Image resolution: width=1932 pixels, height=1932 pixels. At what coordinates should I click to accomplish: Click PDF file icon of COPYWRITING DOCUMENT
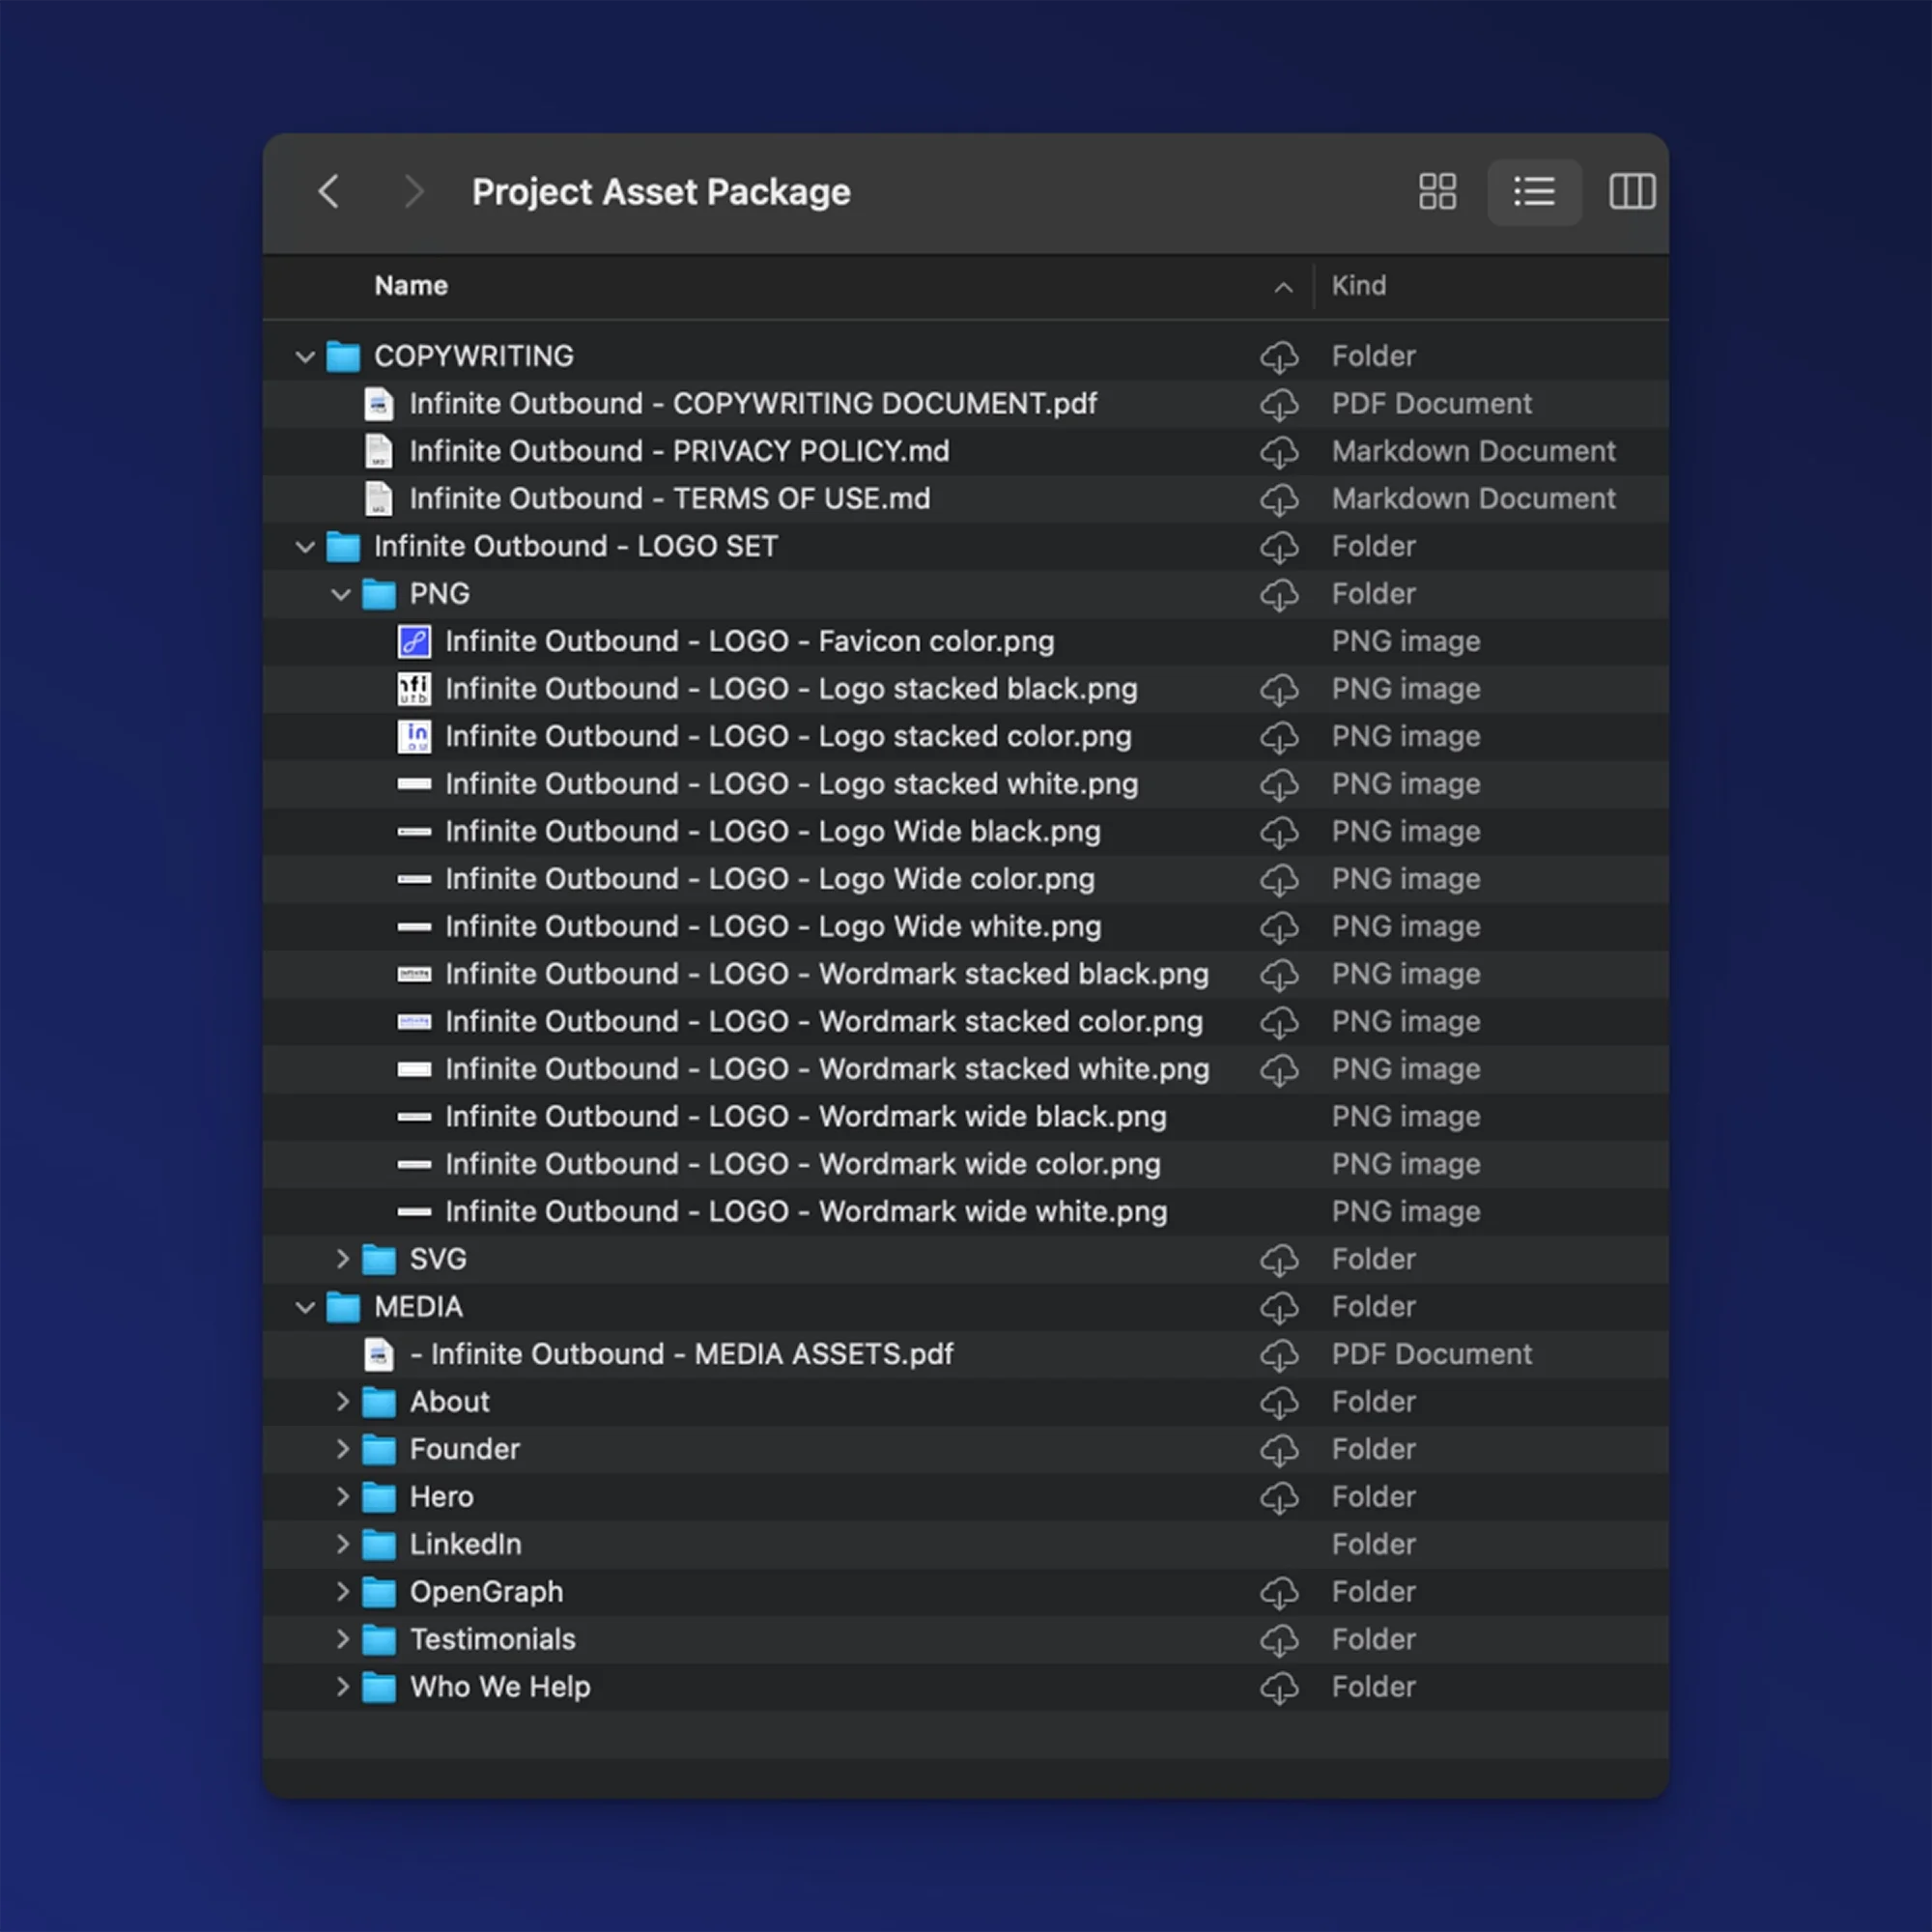(x=378, y=404)
